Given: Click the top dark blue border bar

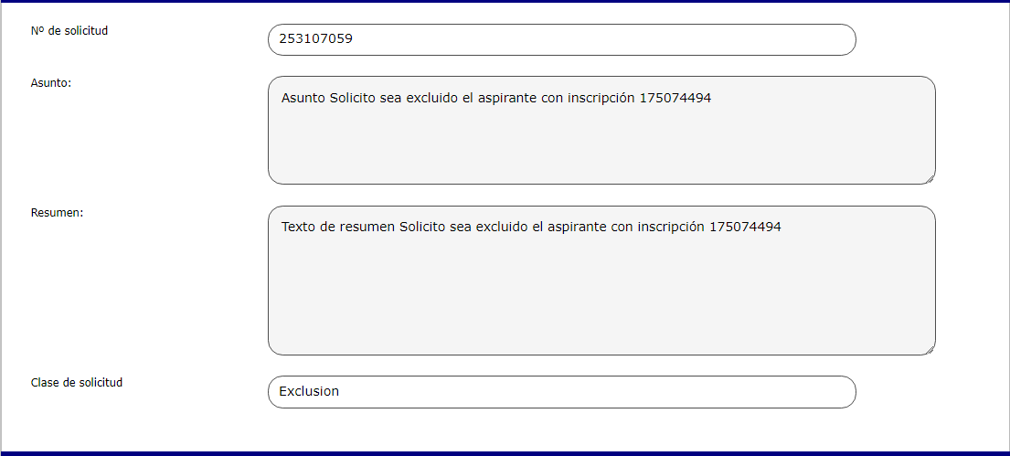Looking at the screenshot, I should (x=505, y=2).
